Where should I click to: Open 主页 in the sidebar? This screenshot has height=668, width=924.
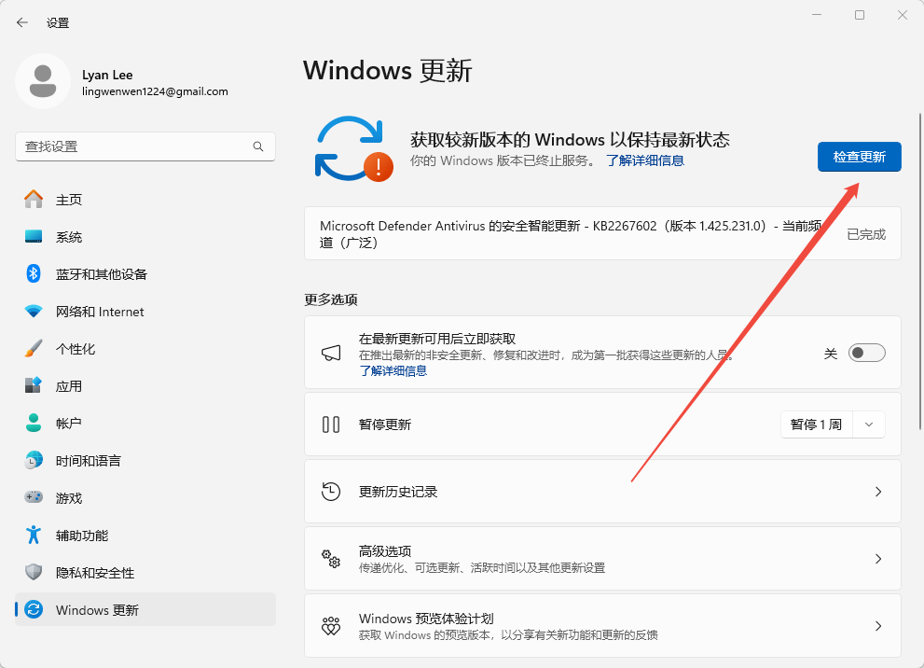pos(145,200)
